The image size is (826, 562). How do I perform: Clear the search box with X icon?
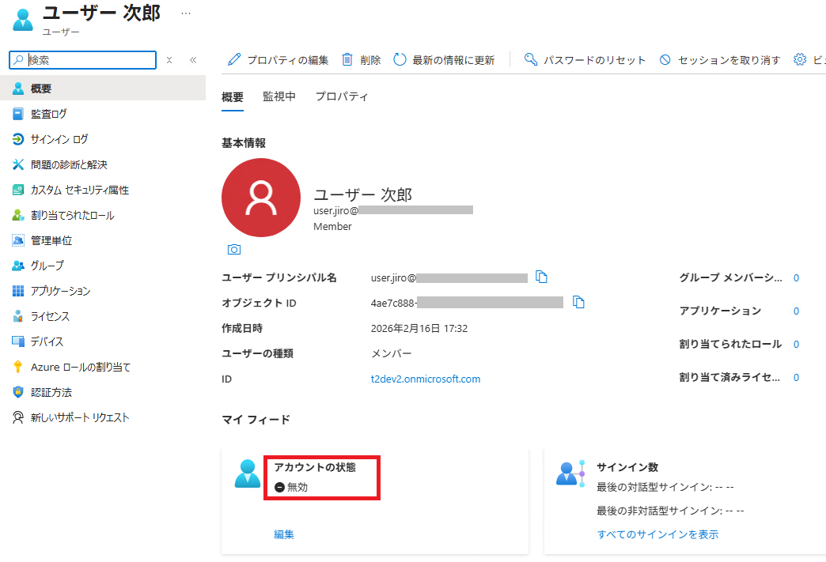click(x=169, y=60)
